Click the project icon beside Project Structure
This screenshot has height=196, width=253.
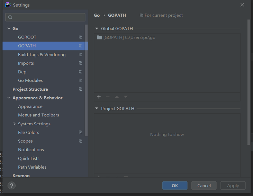(80, 89)
